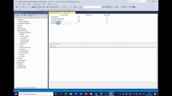Open Outlook from the Windows taskbar
Image resolution: width=172 pixels, height=96 pixels.
click(x=81, y=94)
